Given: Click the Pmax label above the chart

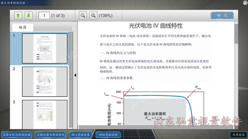Looking at the screenshot, I should [x=198, y=88].
